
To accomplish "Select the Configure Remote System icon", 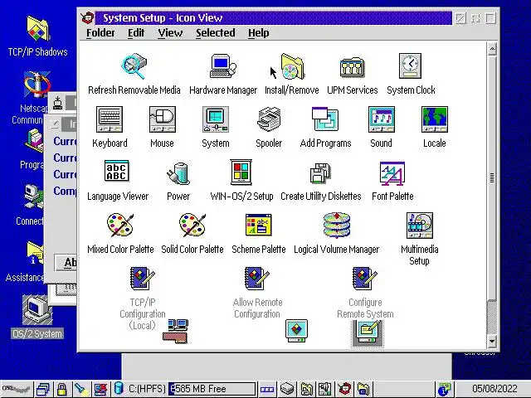I will 365,279.
